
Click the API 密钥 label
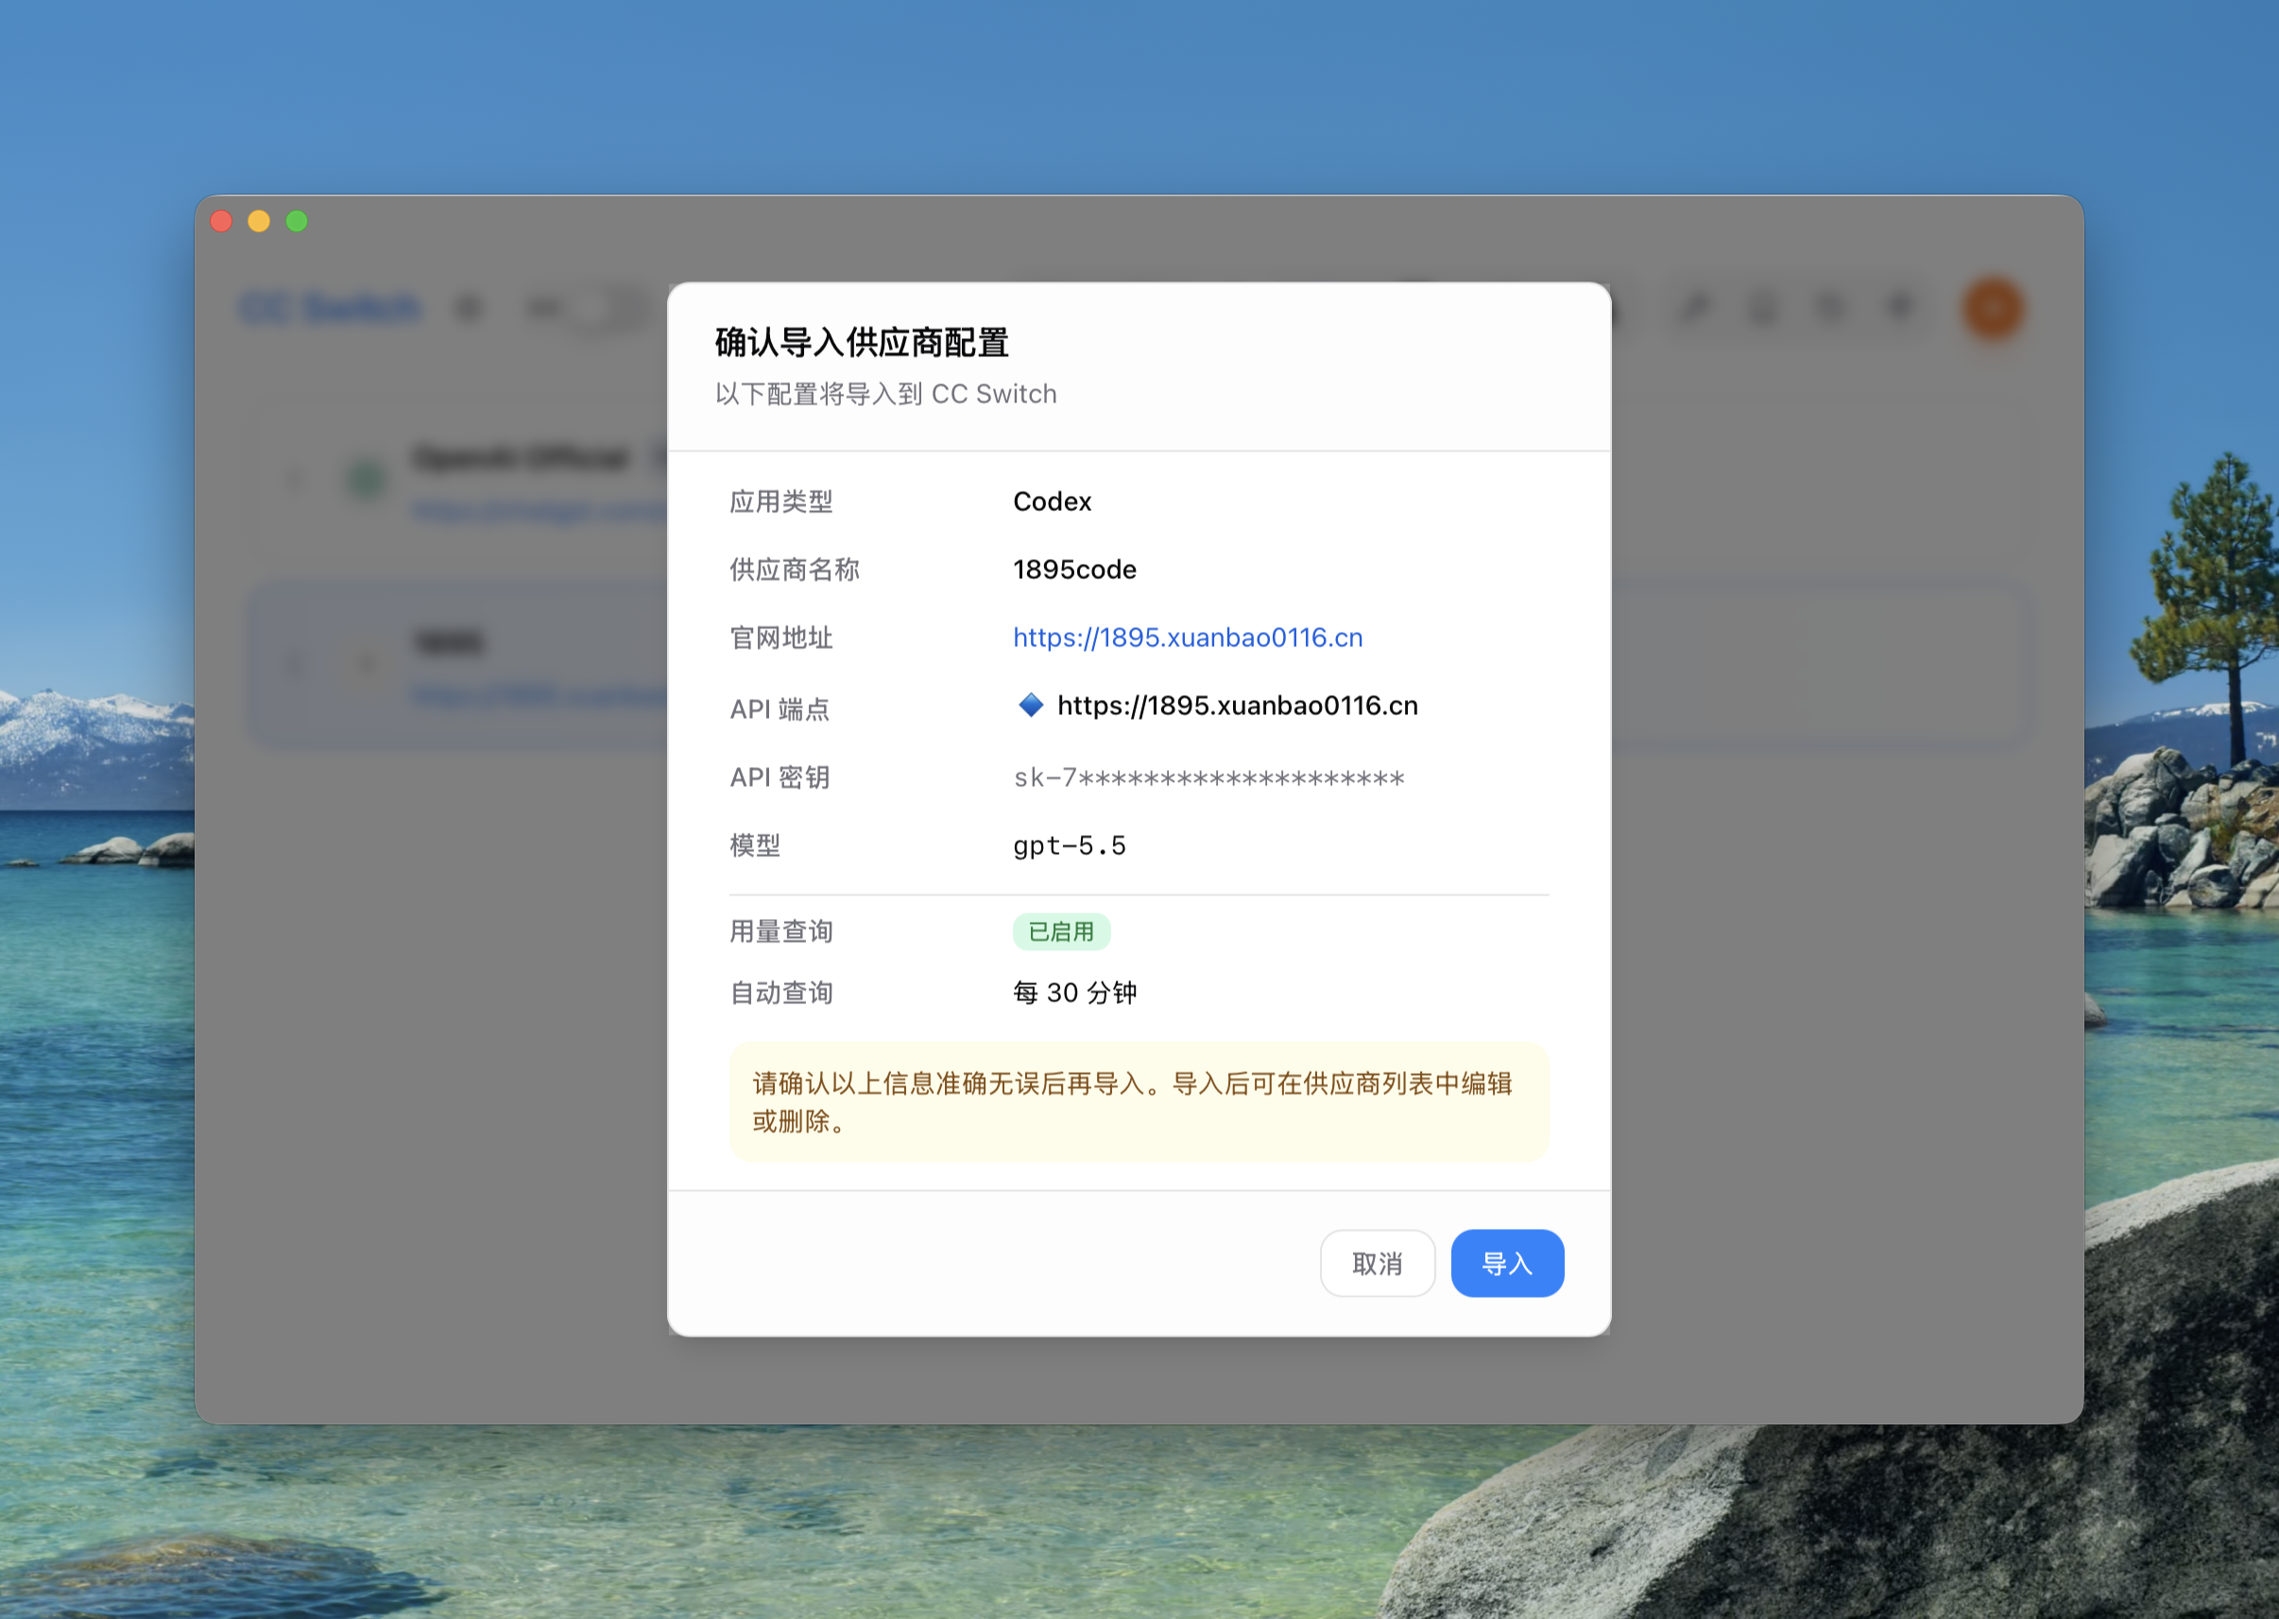[779, 777]
